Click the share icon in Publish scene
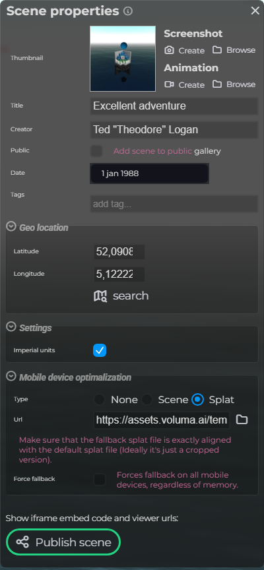Image resolution: width=264 pixels, height=570 pixels. [x=22, y=542]
